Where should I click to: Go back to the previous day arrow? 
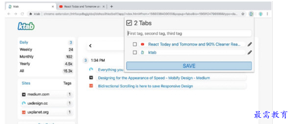[90, 46]
